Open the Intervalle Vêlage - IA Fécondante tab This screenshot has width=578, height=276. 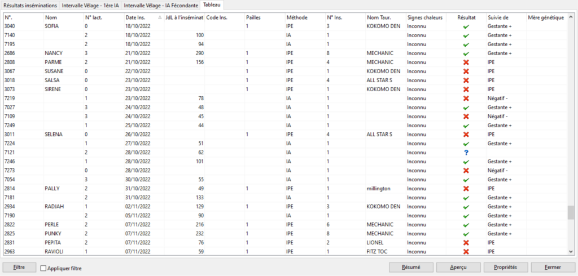click(x=162, y=5)
